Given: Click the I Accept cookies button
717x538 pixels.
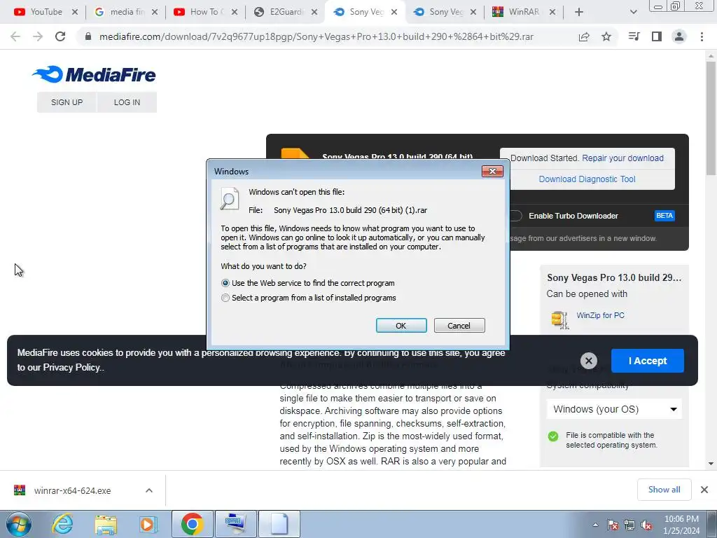Looking at the screenshot, I should pyautogui.click(x=648, y=361).
